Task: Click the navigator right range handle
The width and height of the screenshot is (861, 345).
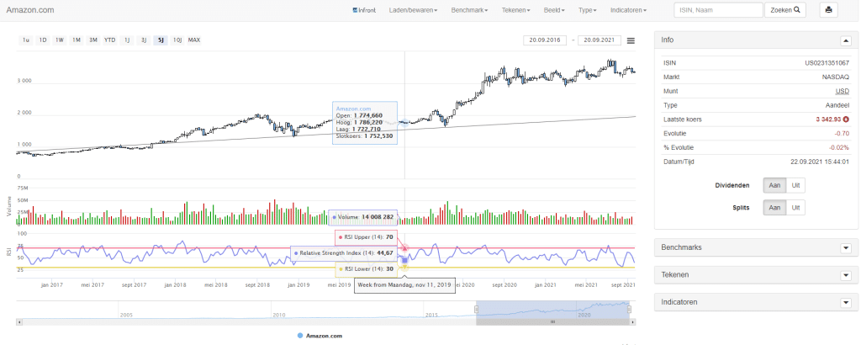Action: (630, 310)
